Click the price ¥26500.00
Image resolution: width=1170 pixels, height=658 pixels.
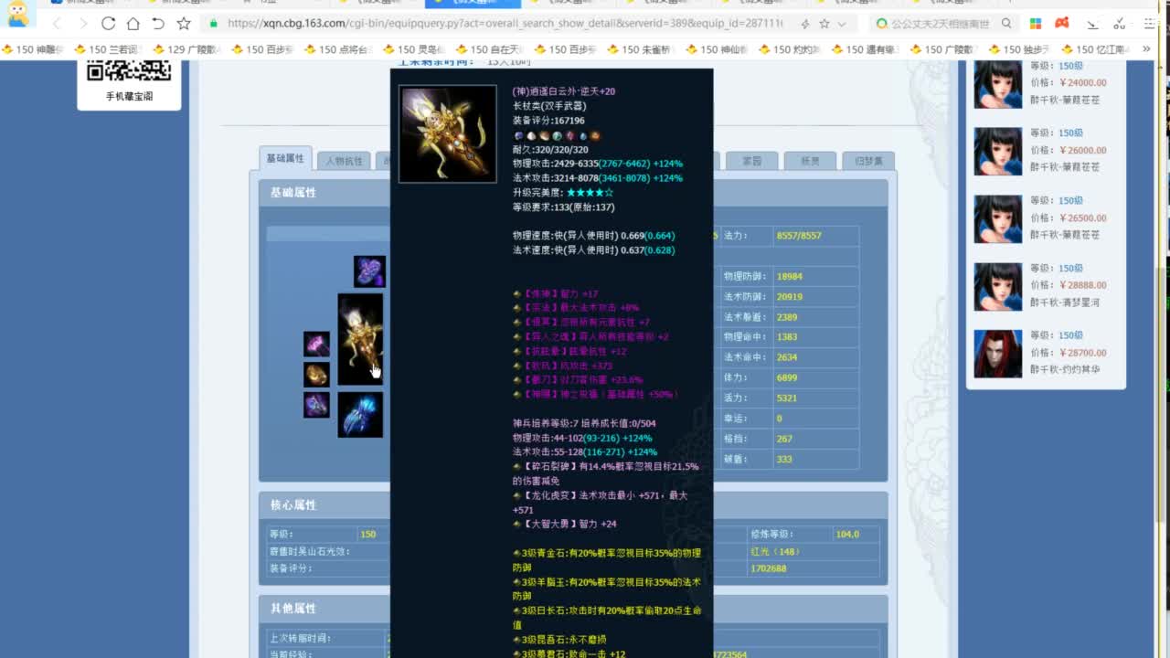[x=1083, y=218]
